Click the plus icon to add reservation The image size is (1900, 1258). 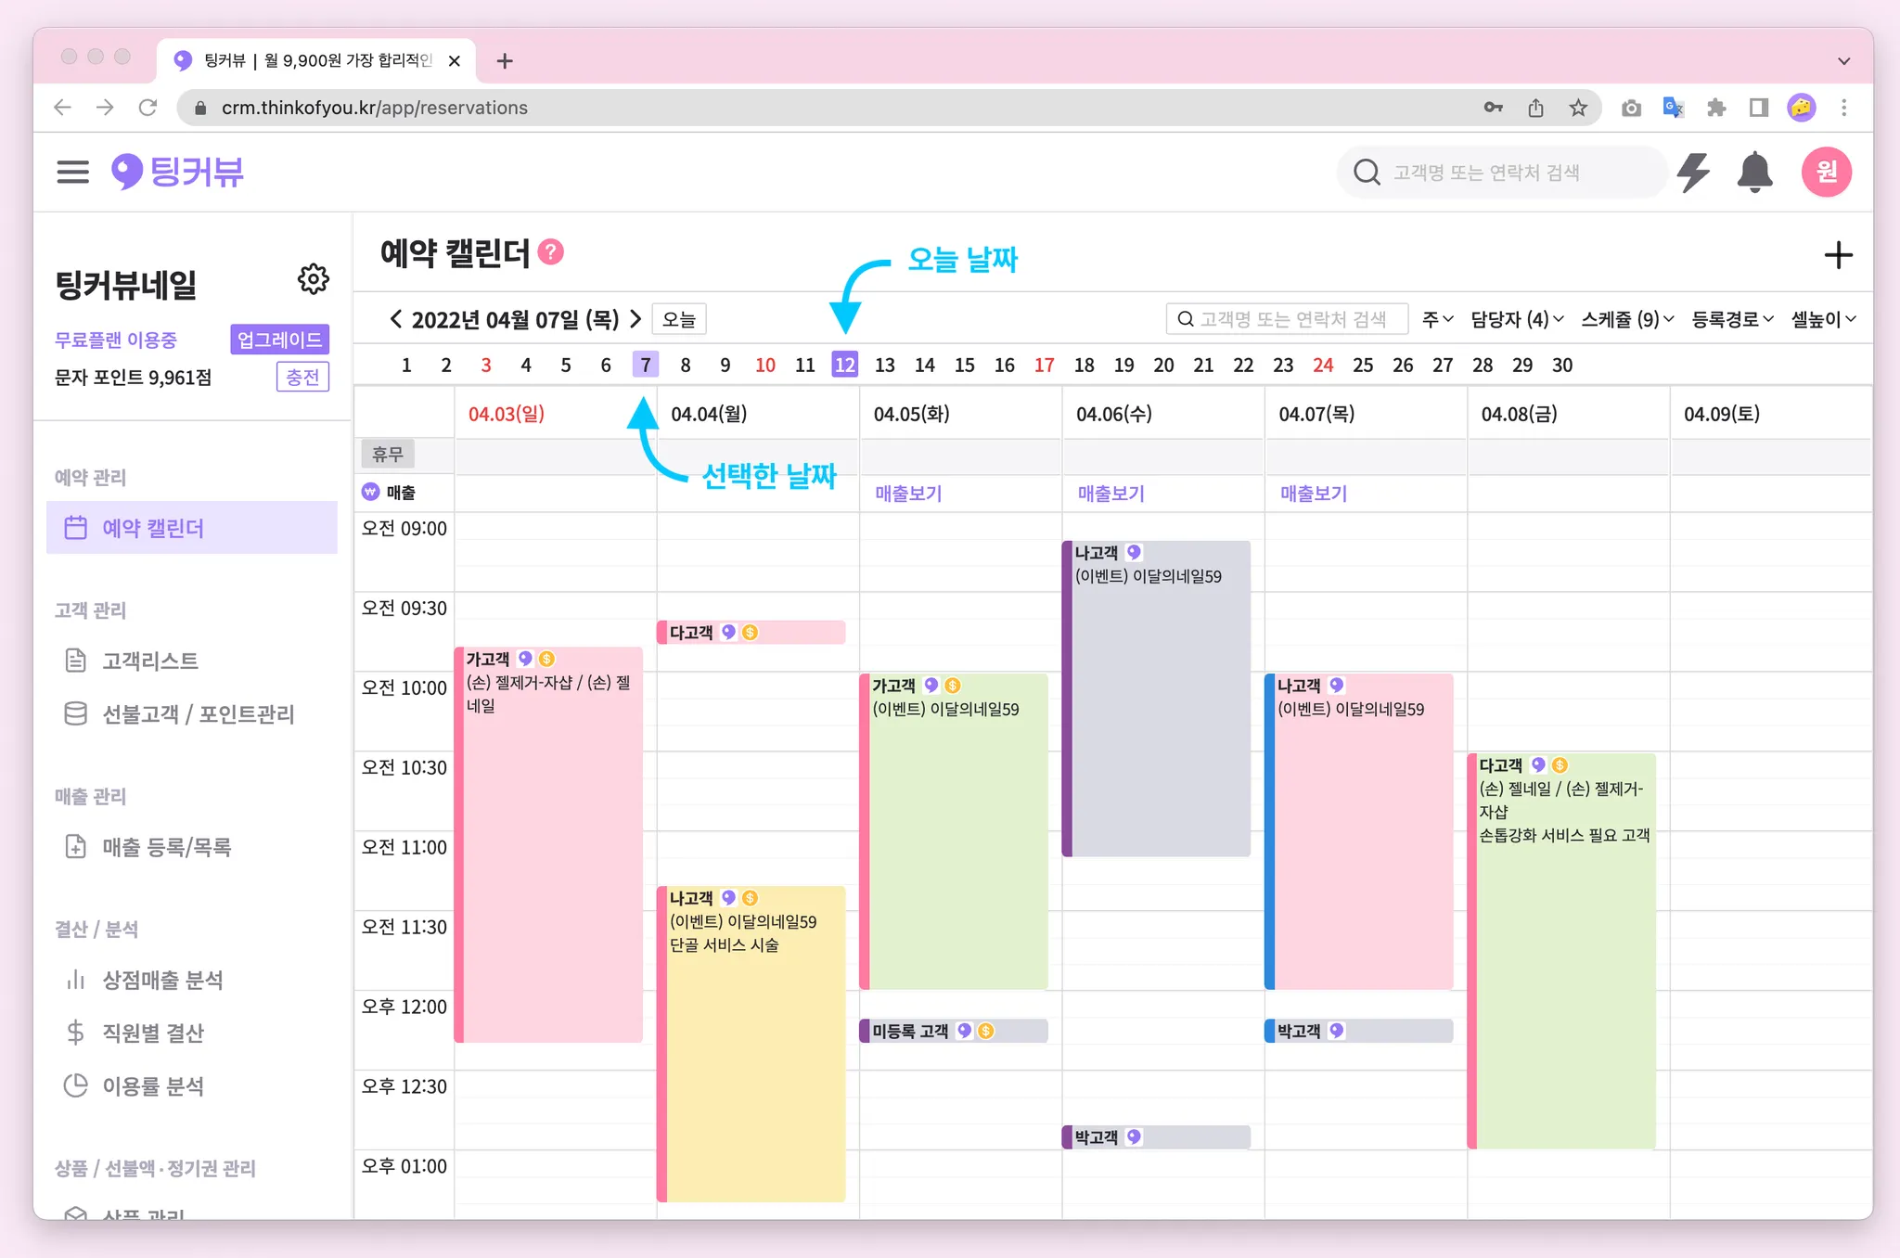(x=1838, y=255)
